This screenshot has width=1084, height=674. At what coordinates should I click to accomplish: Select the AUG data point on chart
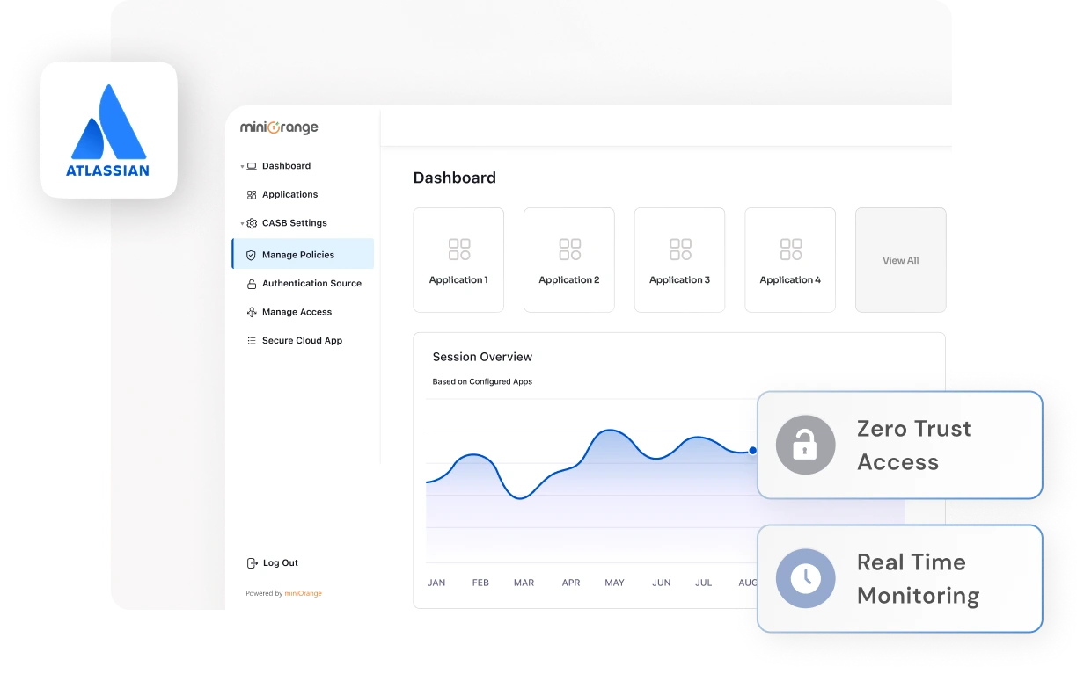coord(752,450)
